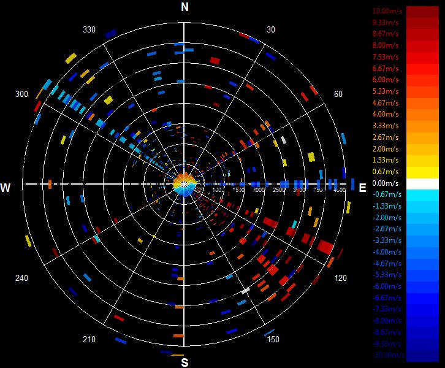
Task: Click the N compass label
Action: tap(184, 7)
